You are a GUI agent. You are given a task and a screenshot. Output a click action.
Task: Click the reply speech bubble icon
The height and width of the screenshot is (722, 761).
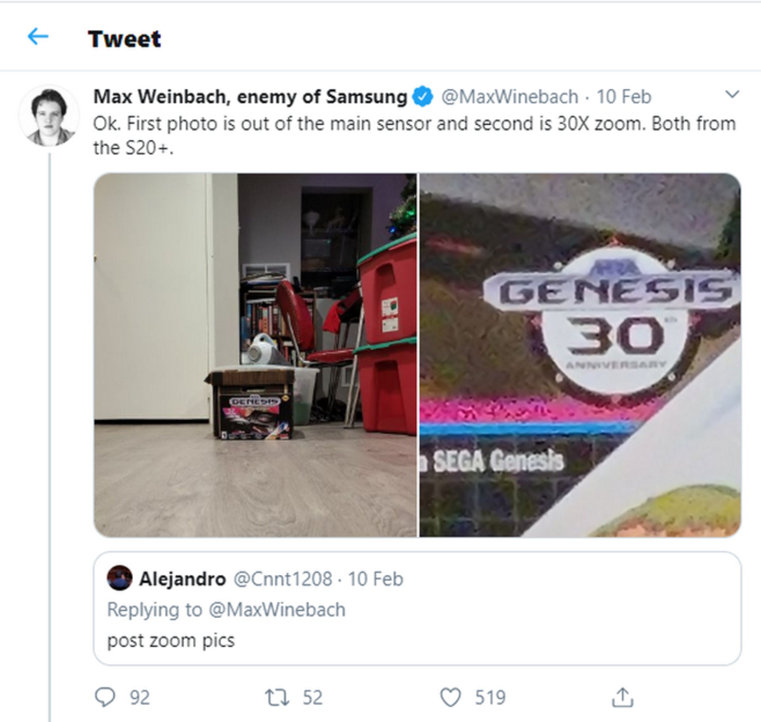point(105,697)
